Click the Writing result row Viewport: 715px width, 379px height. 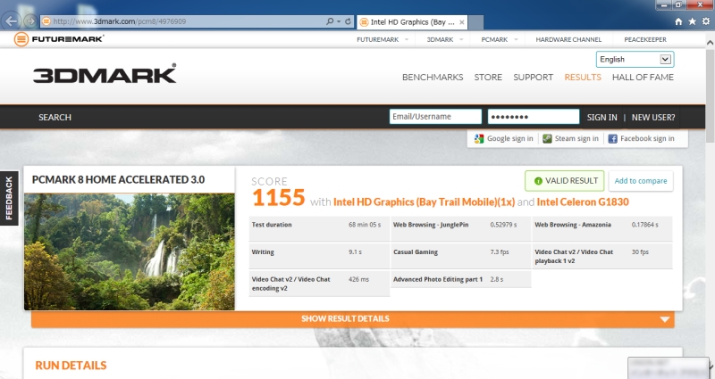[x=319, y=256]
